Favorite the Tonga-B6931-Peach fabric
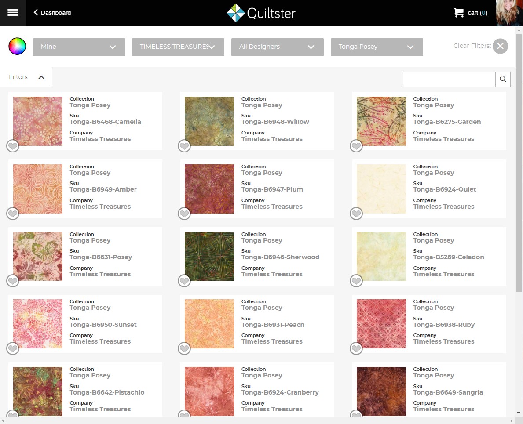The image size is (523, 424). [x=184, y=348]
